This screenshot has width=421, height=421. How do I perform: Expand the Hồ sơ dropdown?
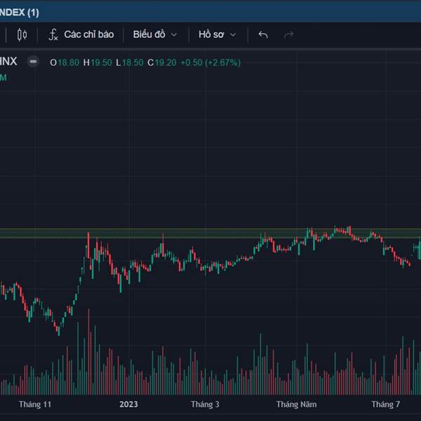[x=218, y=34]
